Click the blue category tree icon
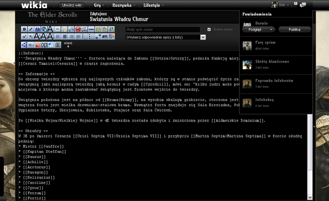 coord(24,45)
